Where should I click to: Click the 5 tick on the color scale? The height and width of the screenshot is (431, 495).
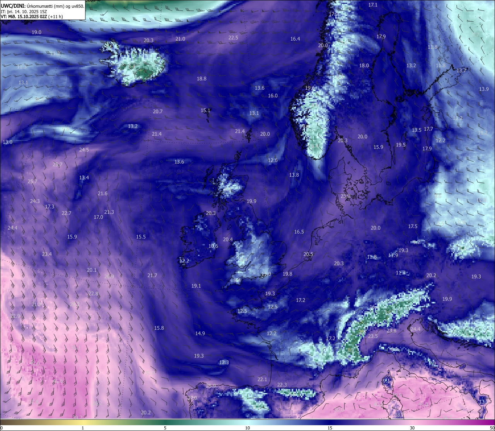coord(165,428)
